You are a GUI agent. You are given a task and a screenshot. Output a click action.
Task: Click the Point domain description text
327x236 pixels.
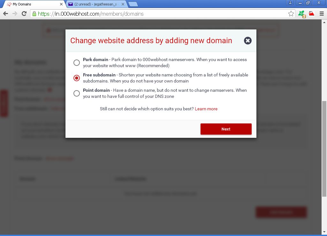[165, 93]
